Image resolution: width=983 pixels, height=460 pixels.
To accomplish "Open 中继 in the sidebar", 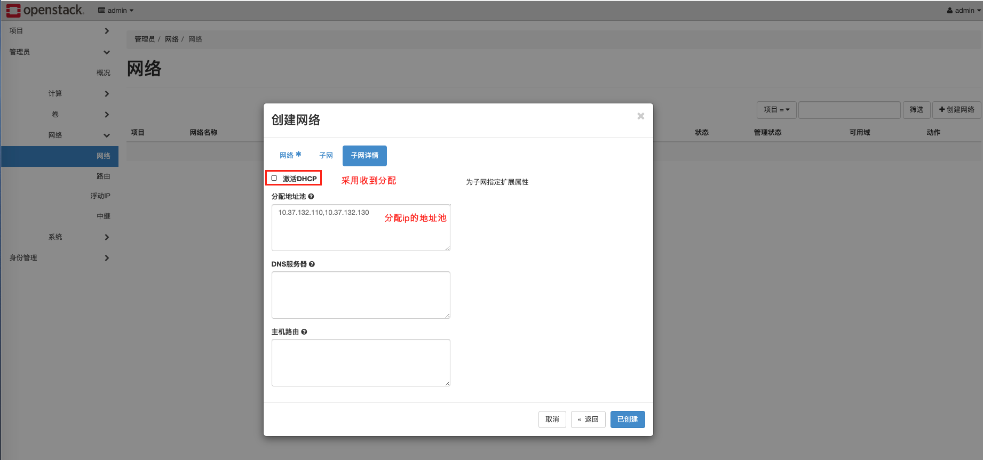I will [x=104, y=216].
